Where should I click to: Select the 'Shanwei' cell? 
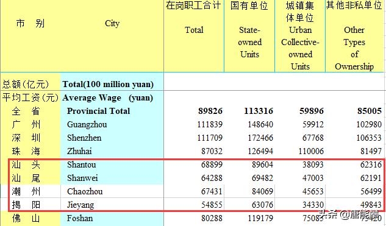(x=82, y=178)
